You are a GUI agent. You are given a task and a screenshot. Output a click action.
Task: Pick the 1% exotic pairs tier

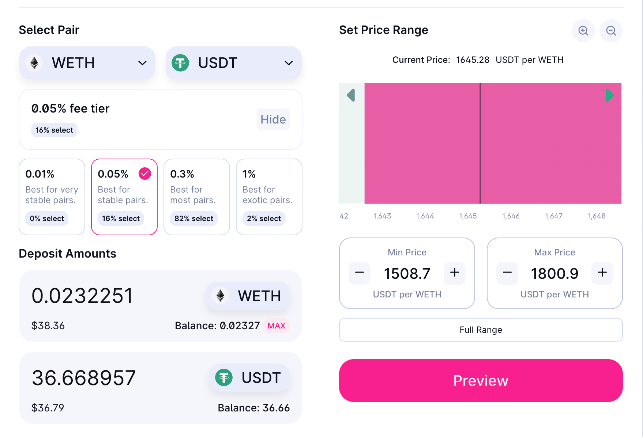click(269, 197)
